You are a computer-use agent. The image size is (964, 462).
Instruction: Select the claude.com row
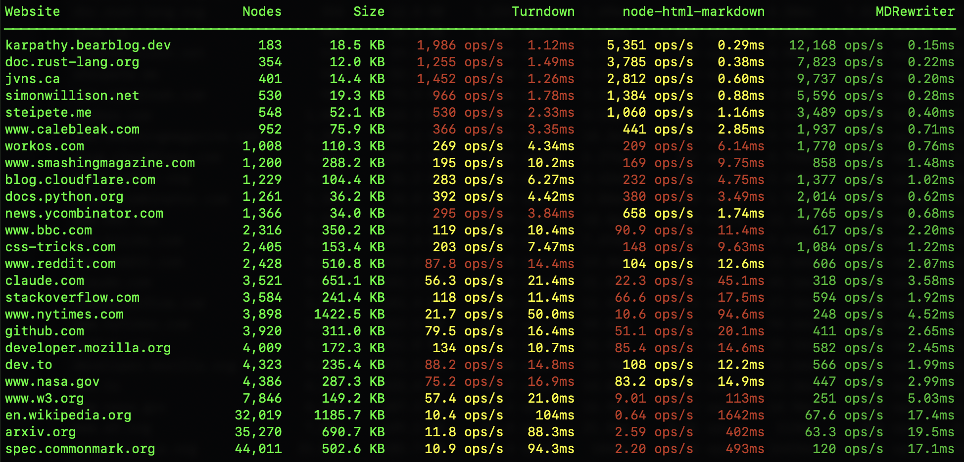(x=45, y=280)
